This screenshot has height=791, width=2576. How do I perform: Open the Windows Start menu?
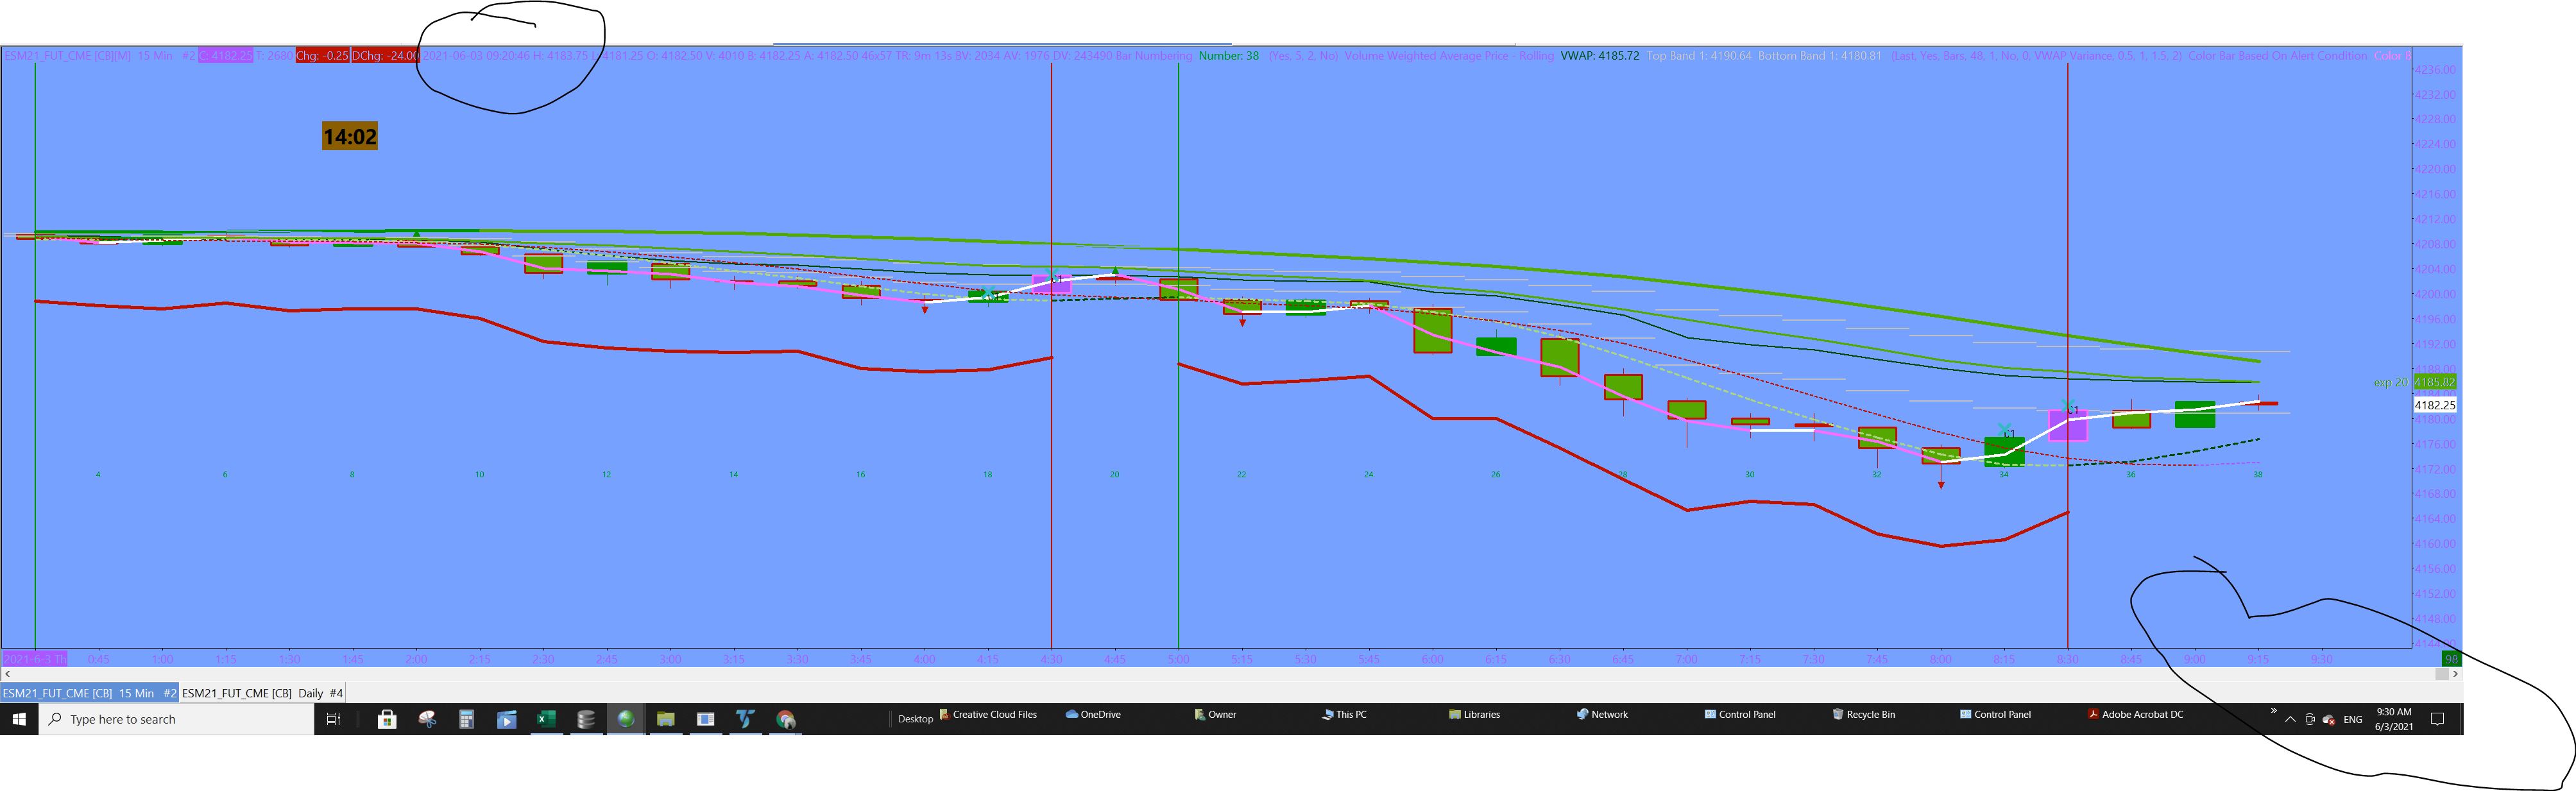pos(19,719)
